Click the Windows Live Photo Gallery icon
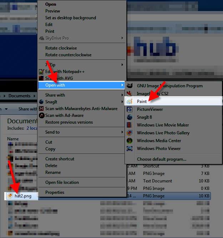Viewport: 223px width, 238px height. [130, 133]
